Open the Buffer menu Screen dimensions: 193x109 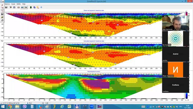19,4
